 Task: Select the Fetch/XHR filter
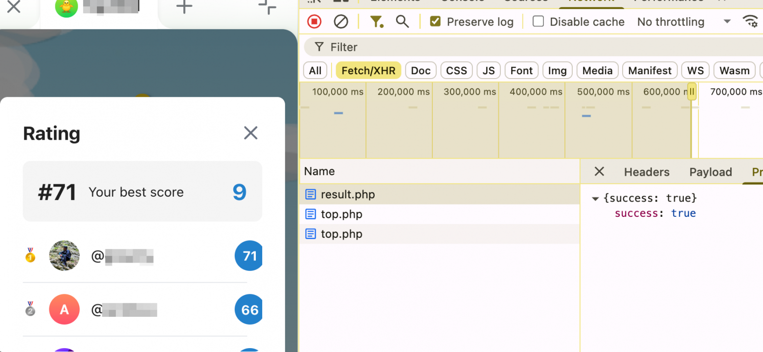(368, 71)
